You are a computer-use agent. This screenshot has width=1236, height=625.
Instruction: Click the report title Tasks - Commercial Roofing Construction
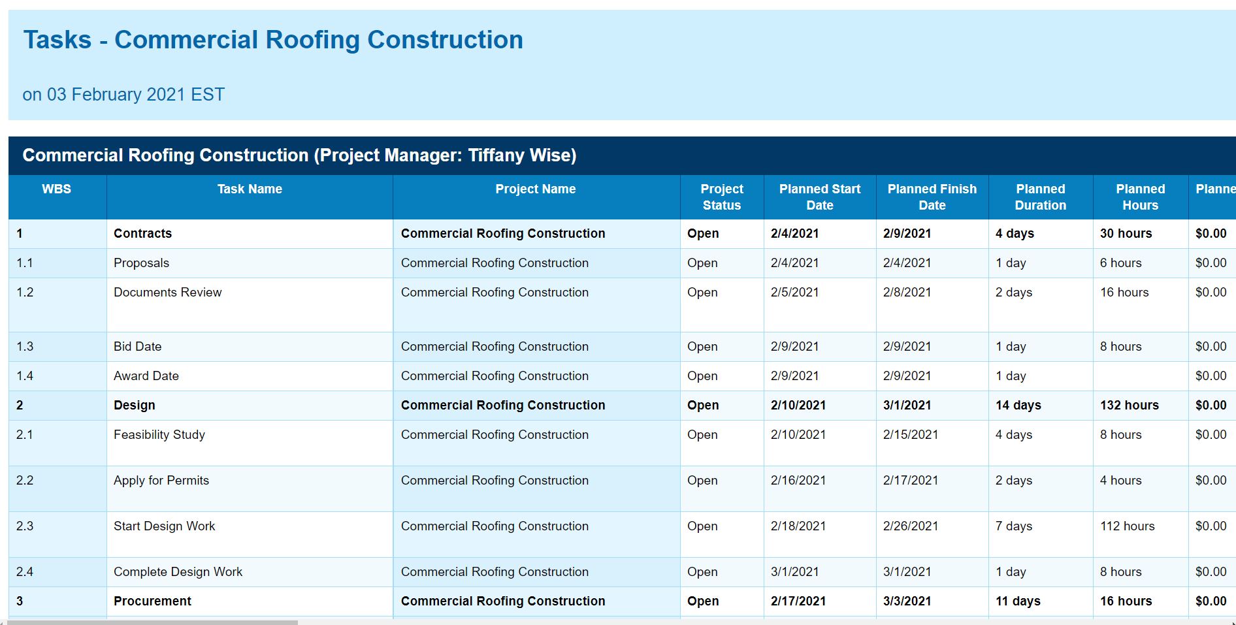274,39
